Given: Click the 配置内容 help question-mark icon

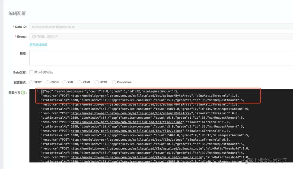Looking at the screenshot, I should point(23,92).
